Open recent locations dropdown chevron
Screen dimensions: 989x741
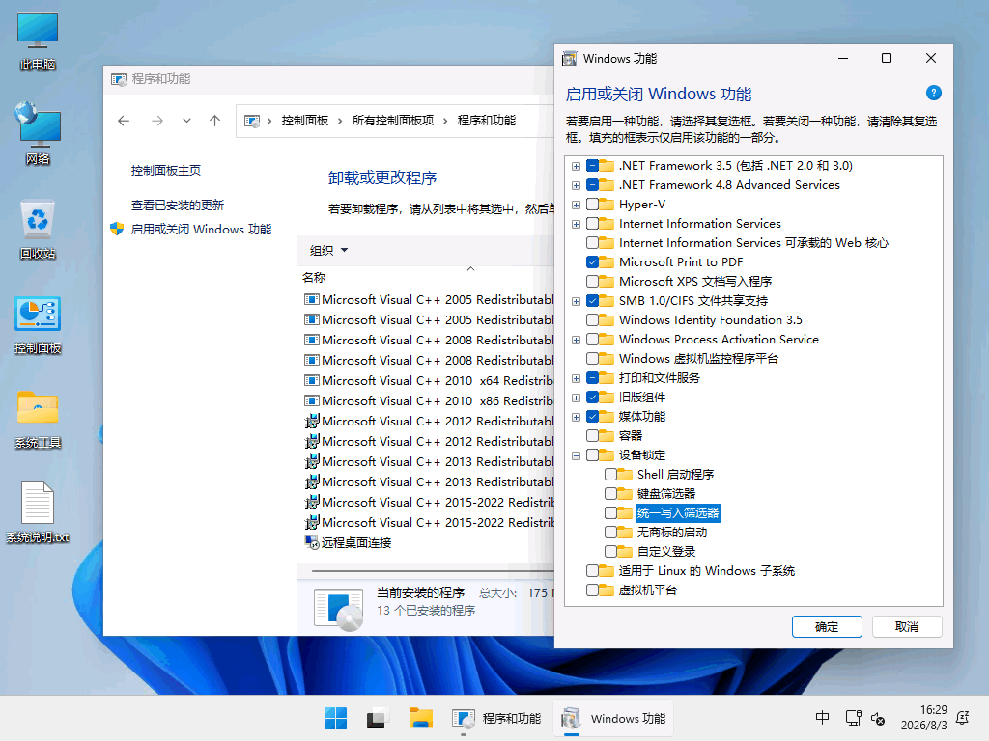click(x=186, y=121)
